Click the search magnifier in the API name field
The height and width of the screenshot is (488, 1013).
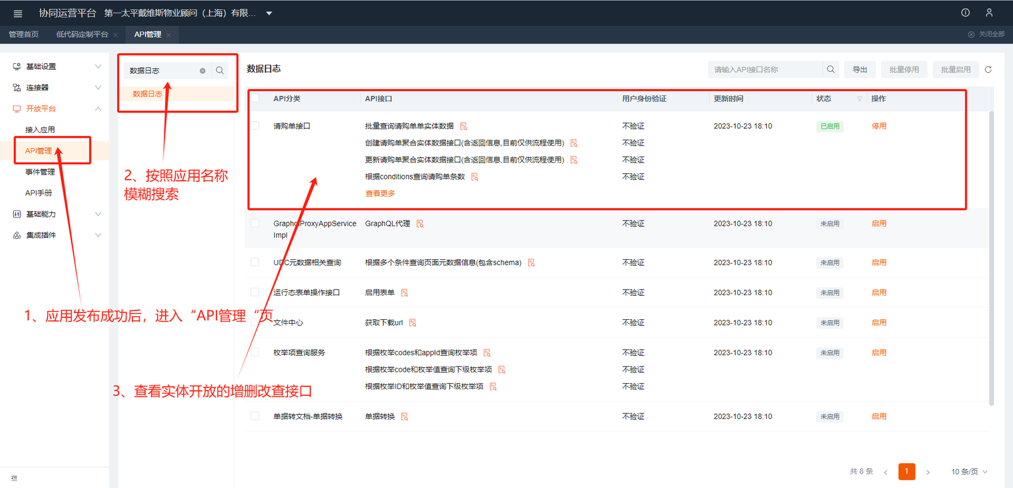(x=831, y=70)
